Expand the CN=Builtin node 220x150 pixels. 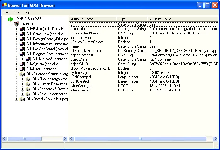(17, 29)
